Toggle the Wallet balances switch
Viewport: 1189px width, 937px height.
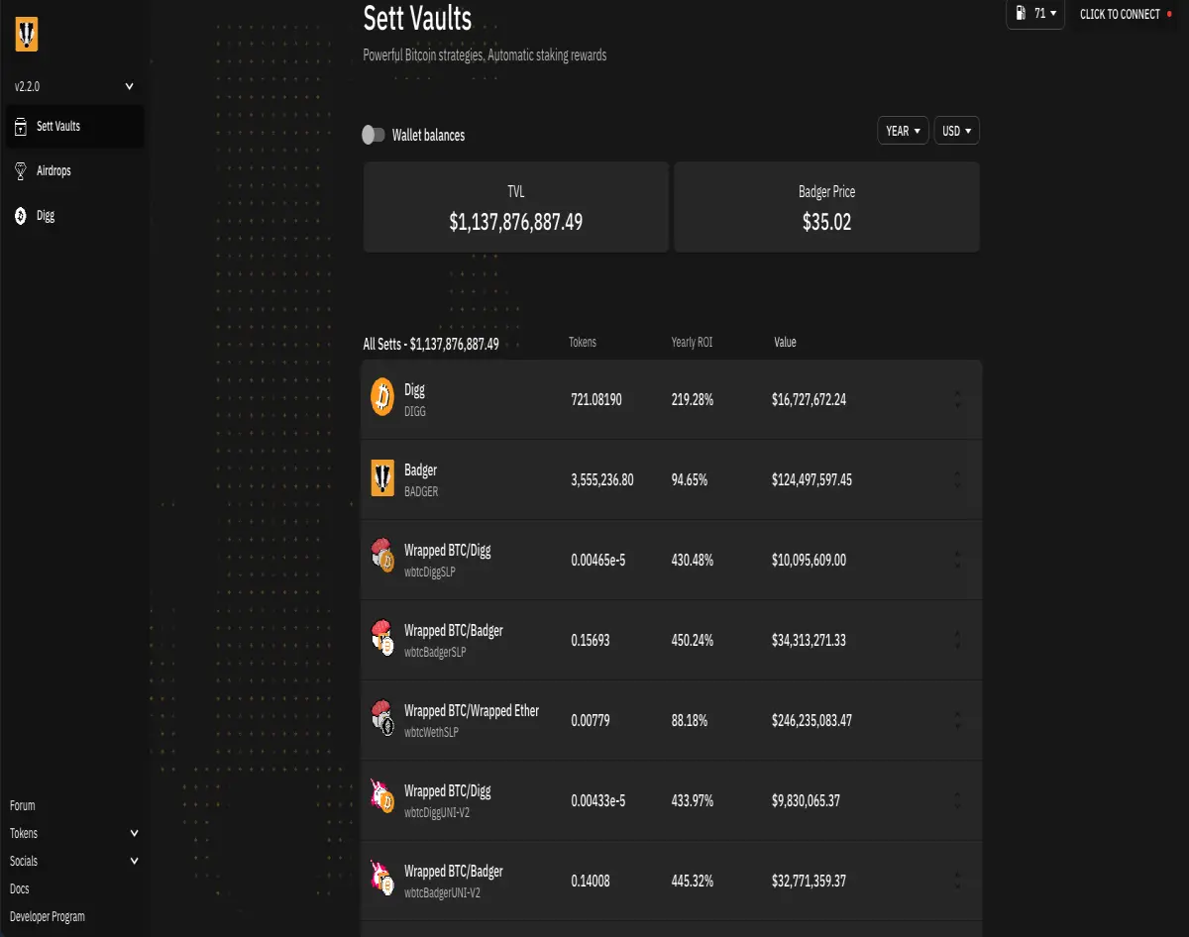click(x=374, y=135)
